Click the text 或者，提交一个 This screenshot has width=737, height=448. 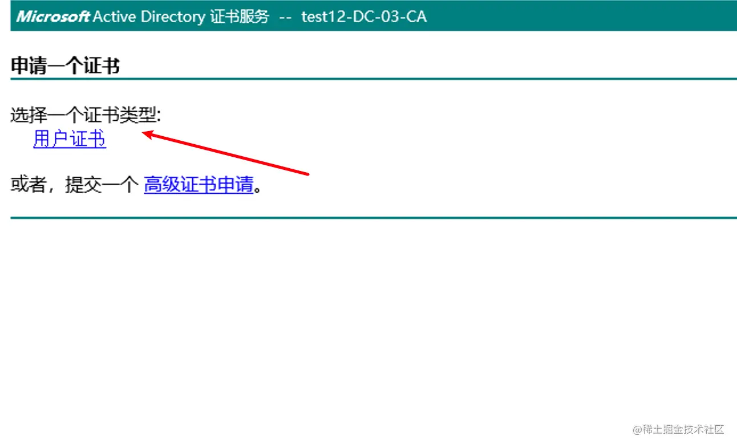click(x=75, y=185)
